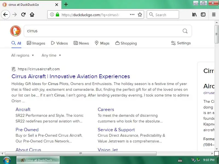The image size is (219, 164).
Task: Click the green padlock security icon
Action: [x=57, y=14]
